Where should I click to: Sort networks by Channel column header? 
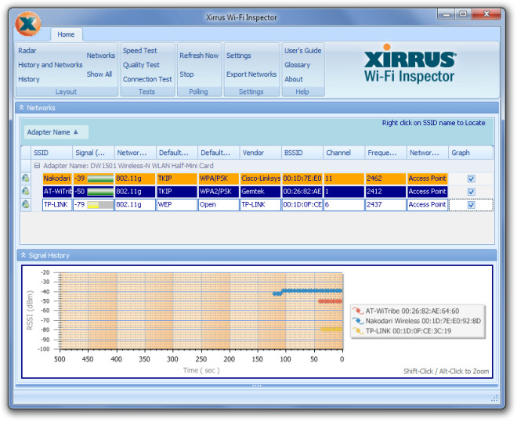(338, 153)
